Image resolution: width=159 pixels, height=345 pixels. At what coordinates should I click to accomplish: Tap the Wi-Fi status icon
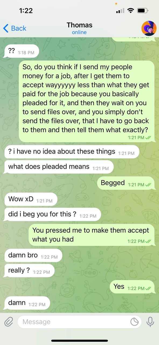pos(131,11)
